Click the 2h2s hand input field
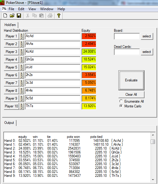This screenshot has height=184, width=158. tap(53, 75)
